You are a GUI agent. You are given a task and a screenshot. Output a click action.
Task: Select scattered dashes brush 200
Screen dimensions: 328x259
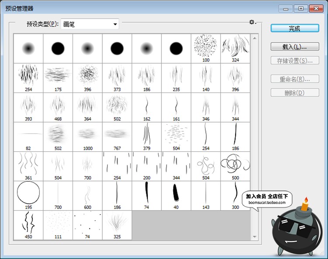(147, 166)
